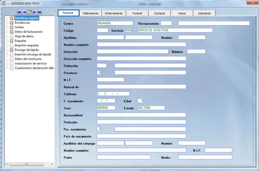Click right arrow of tree horizontal scrollbar
The width and height of the screenshot is (259, 171).
coord(52,164)
